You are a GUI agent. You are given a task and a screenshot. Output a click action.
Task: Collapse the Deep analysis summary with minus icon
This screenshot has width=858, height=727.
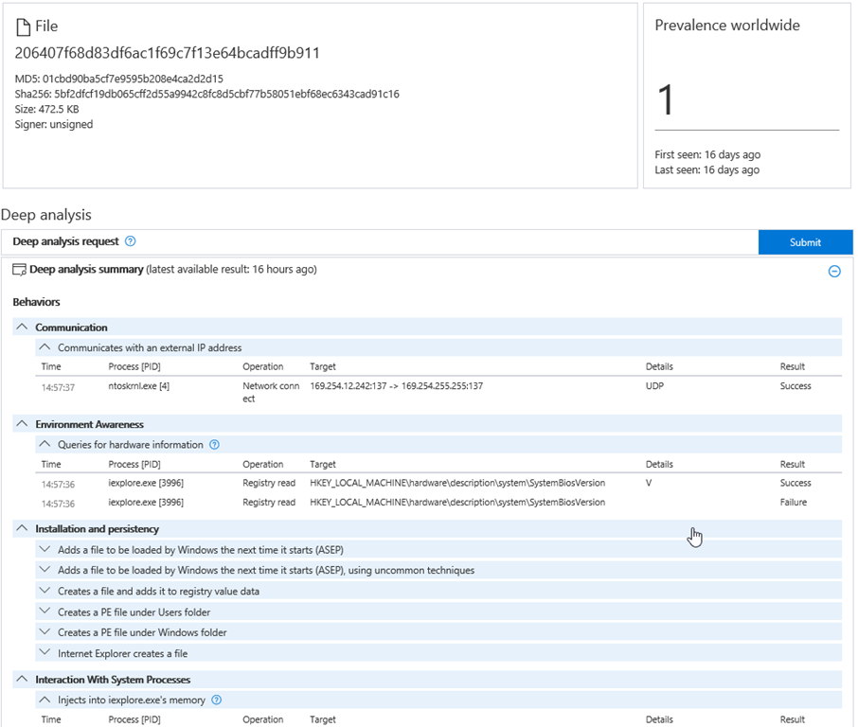coord(834,271)
